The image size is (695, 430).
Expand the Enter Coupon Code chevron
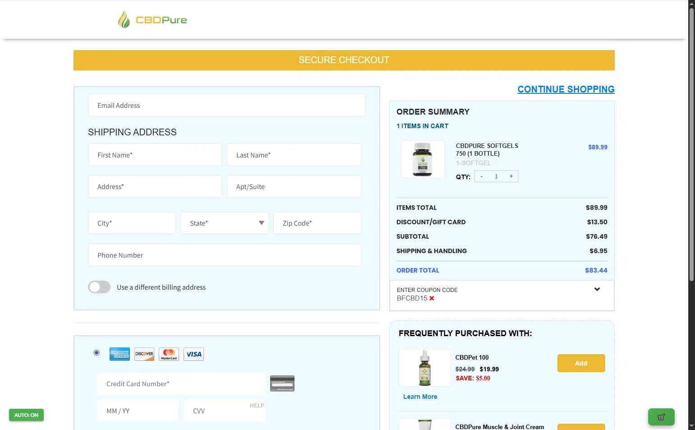tap(597, 289)
